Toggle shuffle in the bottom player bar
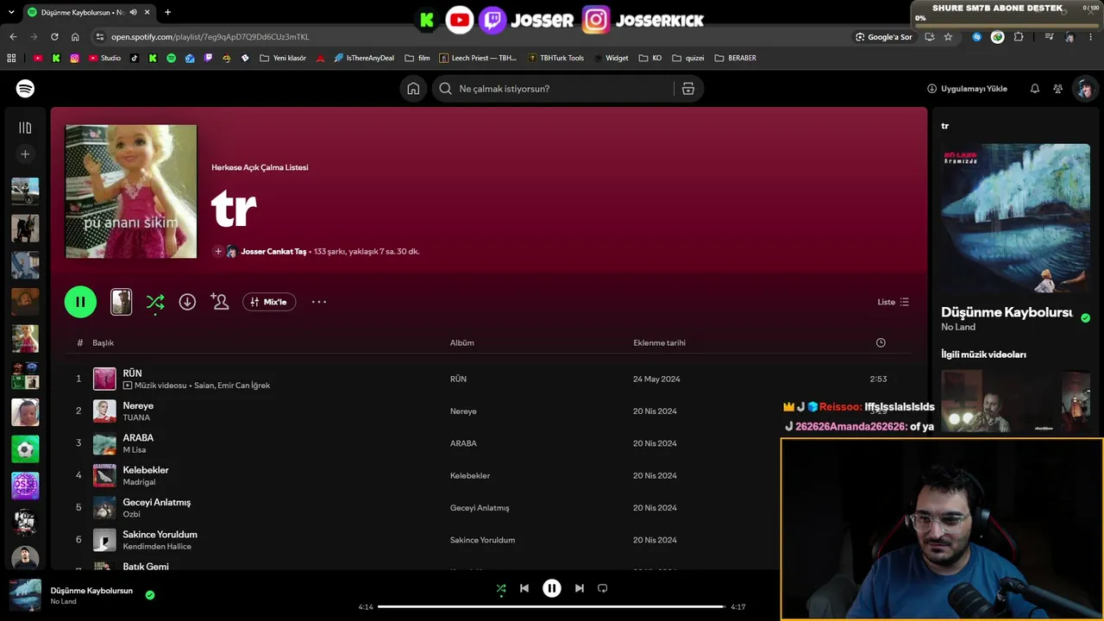 [x=501, y=588]
